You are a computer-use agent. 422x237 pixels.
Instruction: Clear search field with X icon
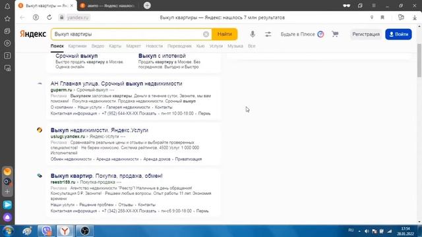206,34
